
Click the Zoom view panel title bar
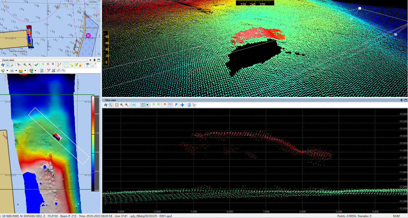41,60
